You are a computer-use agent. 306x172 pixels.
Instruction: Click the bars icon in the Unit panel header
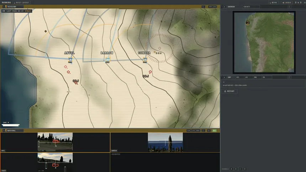coord(289,77)
